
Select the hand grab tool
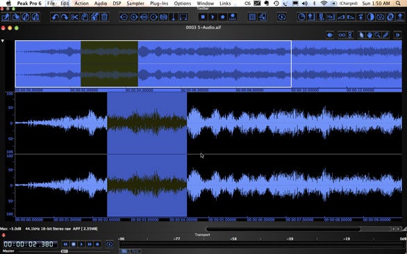[369, 35]
